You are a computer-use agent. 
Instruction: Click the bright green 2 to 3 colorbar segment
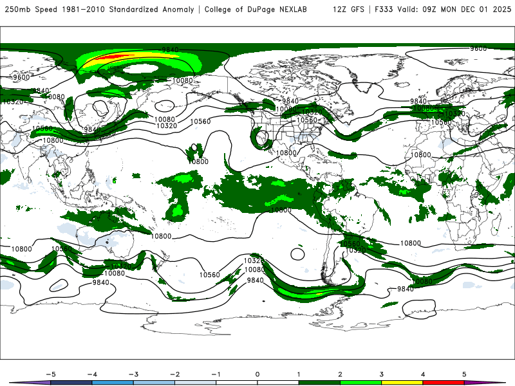pyautogui.click(x=360, y=383)
